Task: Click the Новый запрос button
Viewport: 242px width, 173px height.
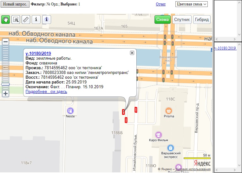Action: pos(15,4)
